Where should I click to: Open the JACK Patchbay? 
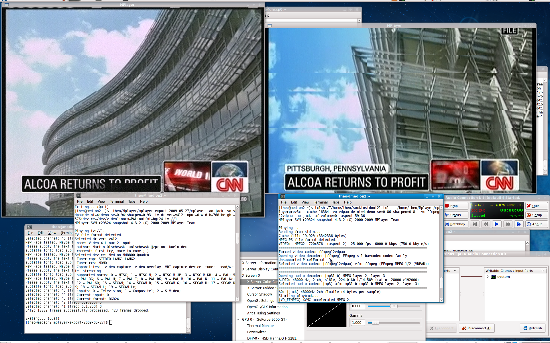pyautogui.click(x=455, y=224)
